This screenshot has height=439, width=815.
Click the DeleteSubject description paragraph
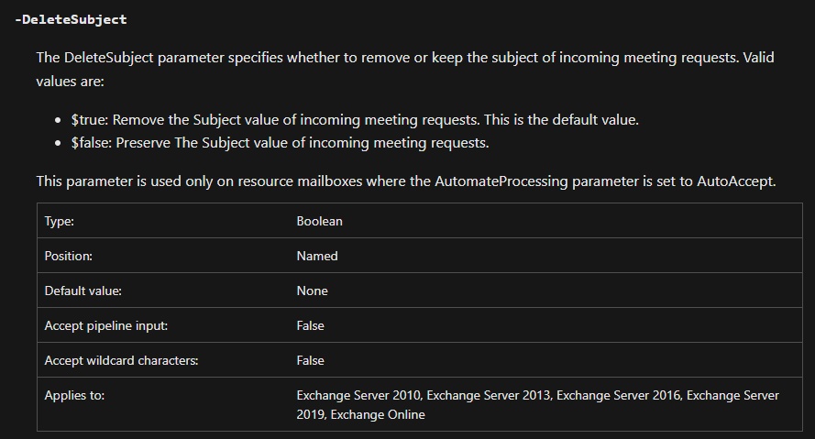[x=405, y=69]
